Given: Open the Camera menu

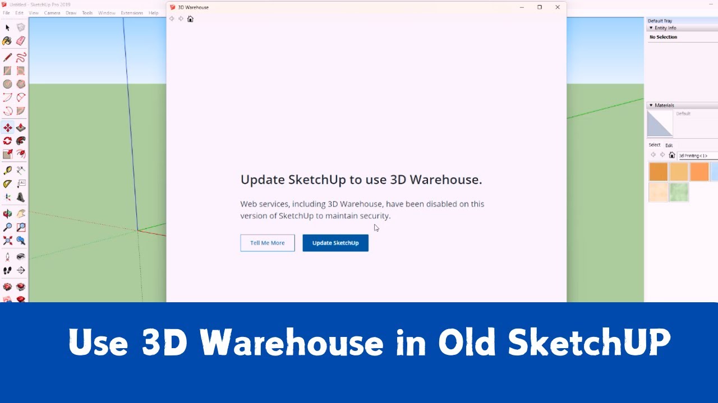Looking at the screenshot, I should tap(52, 13).
